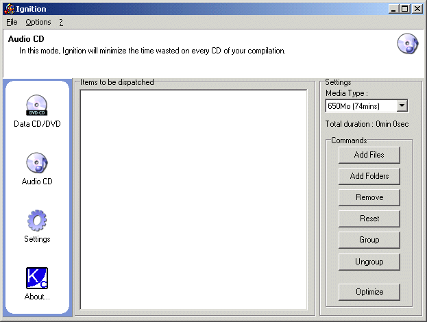Image resolution: width=427 pixels, height=322 pixels.
Task: Click the Total duration 0min 0sec text
Action: point(367,124)
